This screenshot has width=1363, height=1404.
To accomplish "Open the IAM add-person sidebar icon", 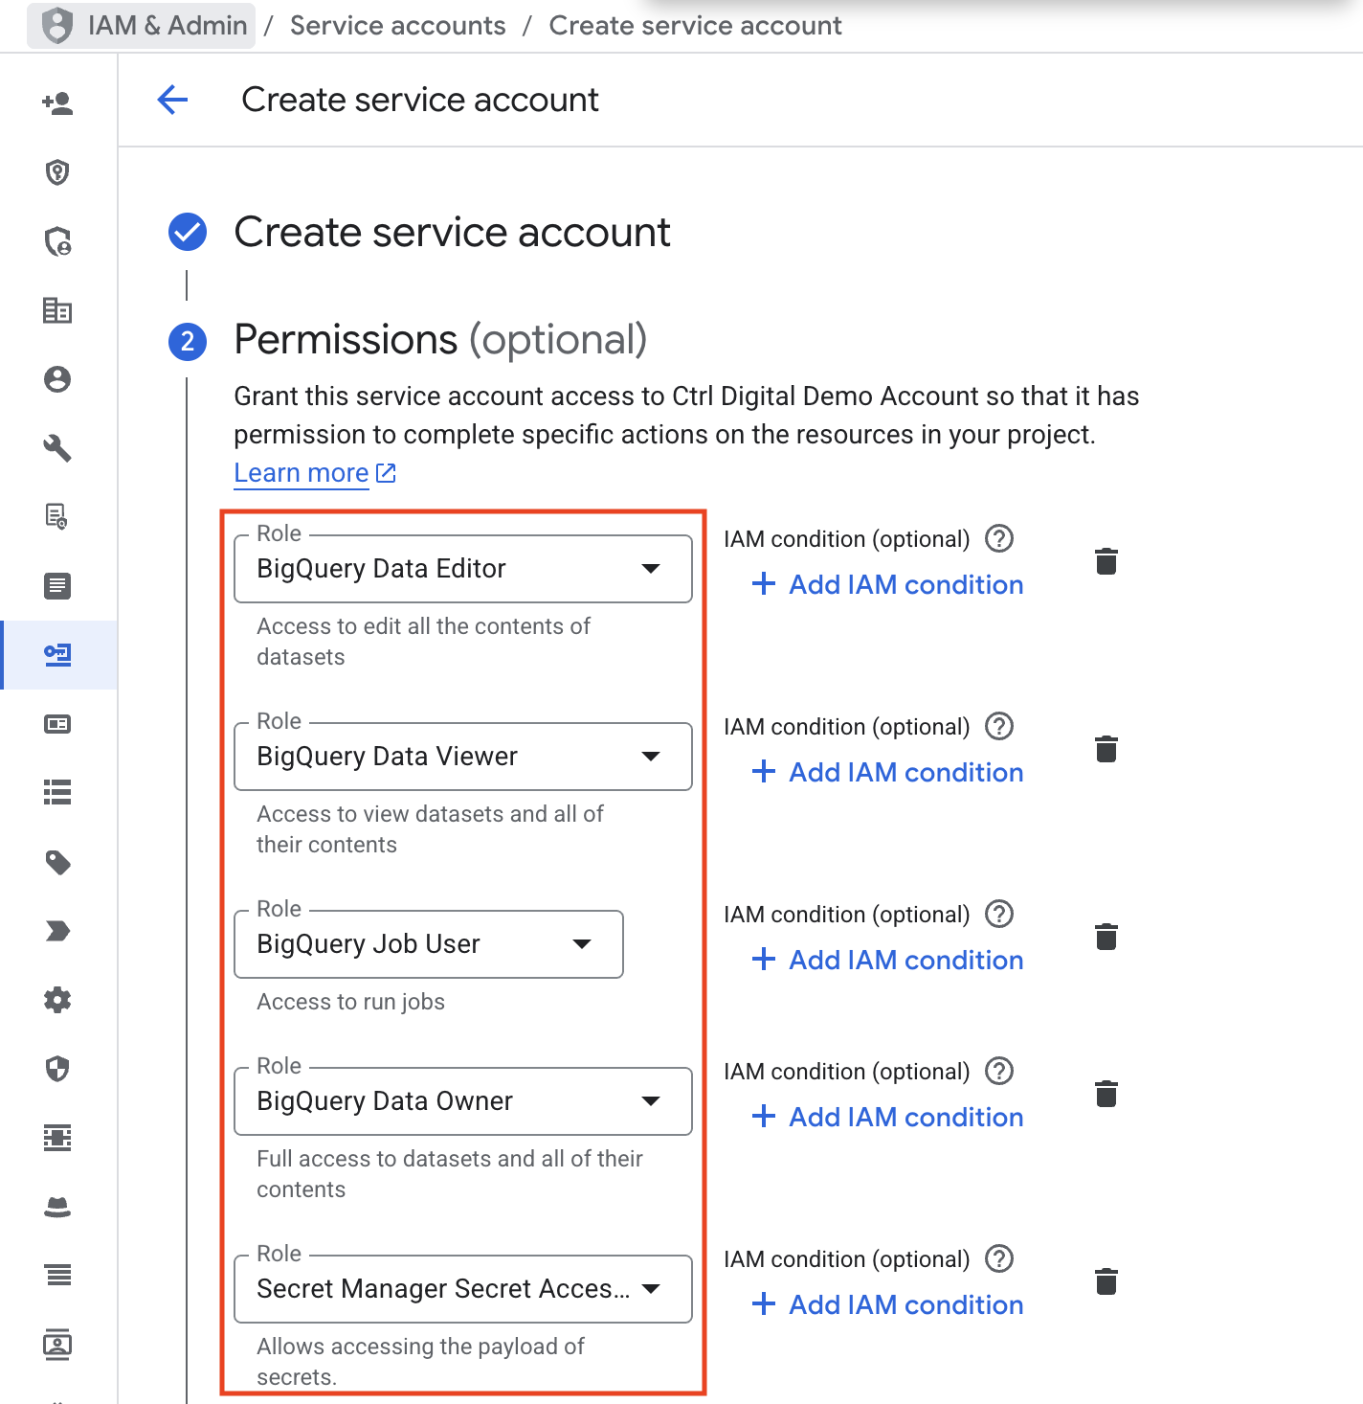I will [x=57, y=103].
